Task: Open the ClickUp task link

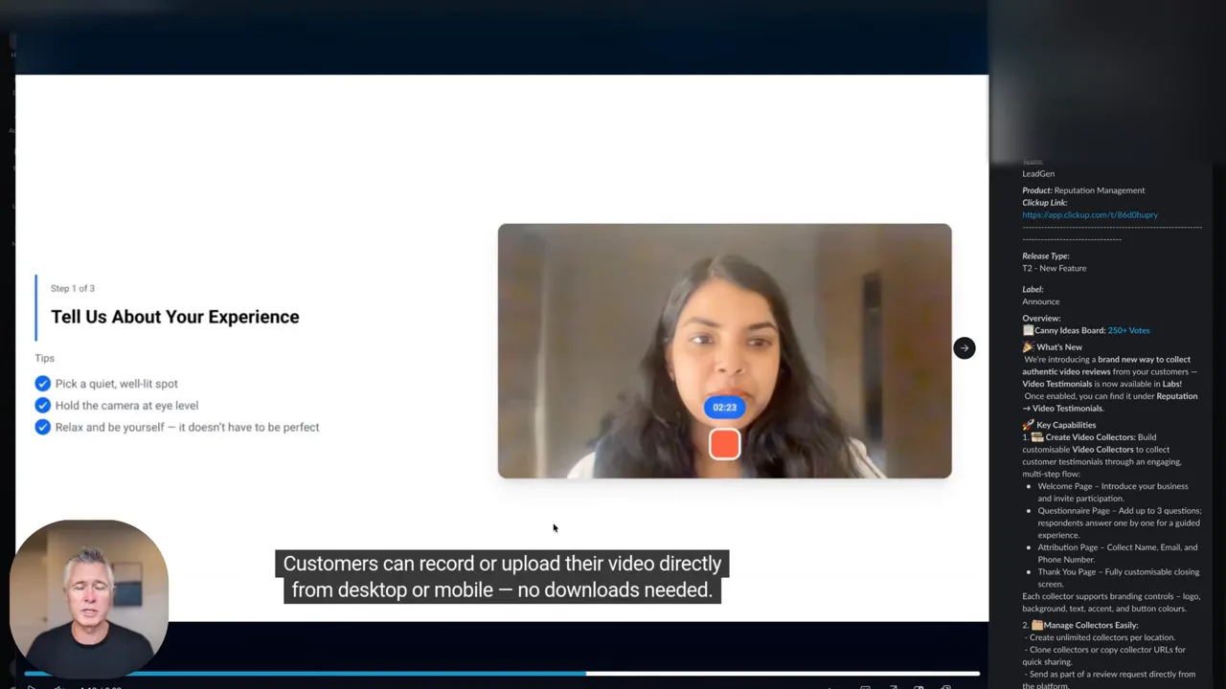Action: click(x=1090, y=214)
